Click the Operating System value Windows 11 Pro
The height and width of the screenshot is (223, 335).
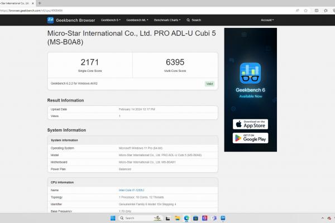point(141,148)
